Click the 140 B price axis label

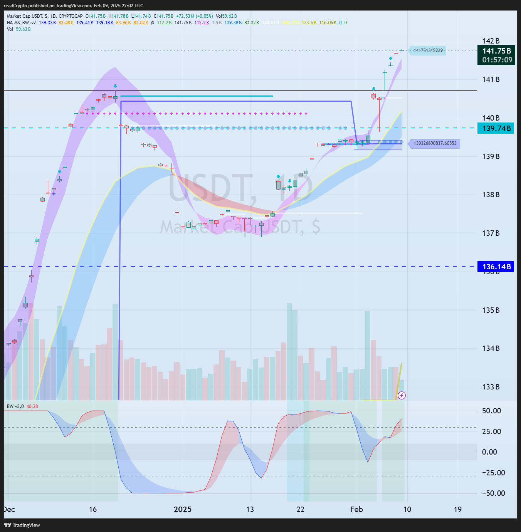491,118
